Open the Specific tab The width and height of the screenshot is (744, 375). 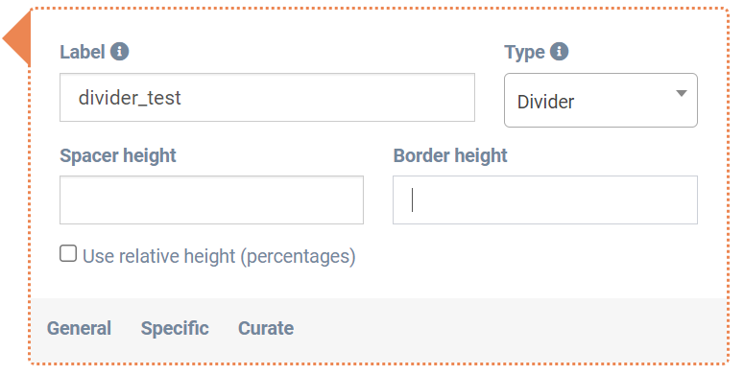coord(175,328)
